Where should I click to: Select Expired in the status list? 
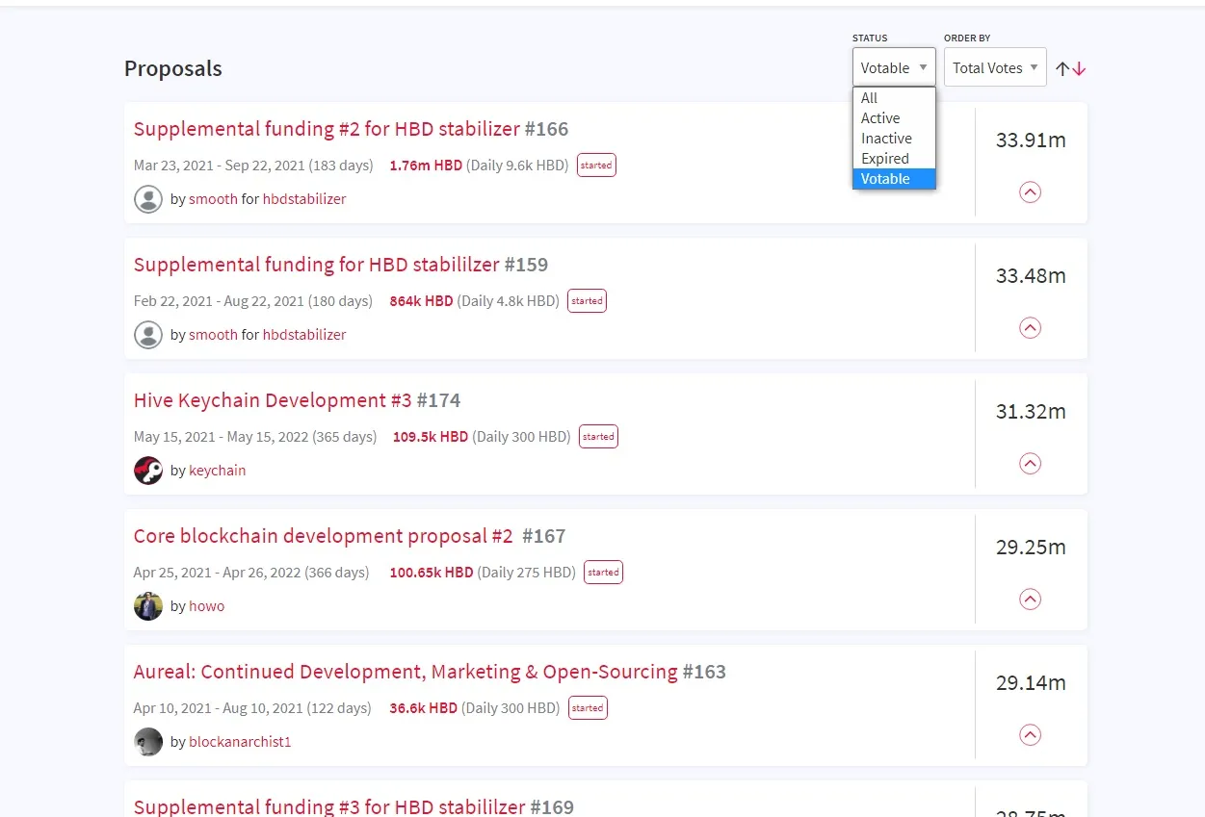(894, 159)
